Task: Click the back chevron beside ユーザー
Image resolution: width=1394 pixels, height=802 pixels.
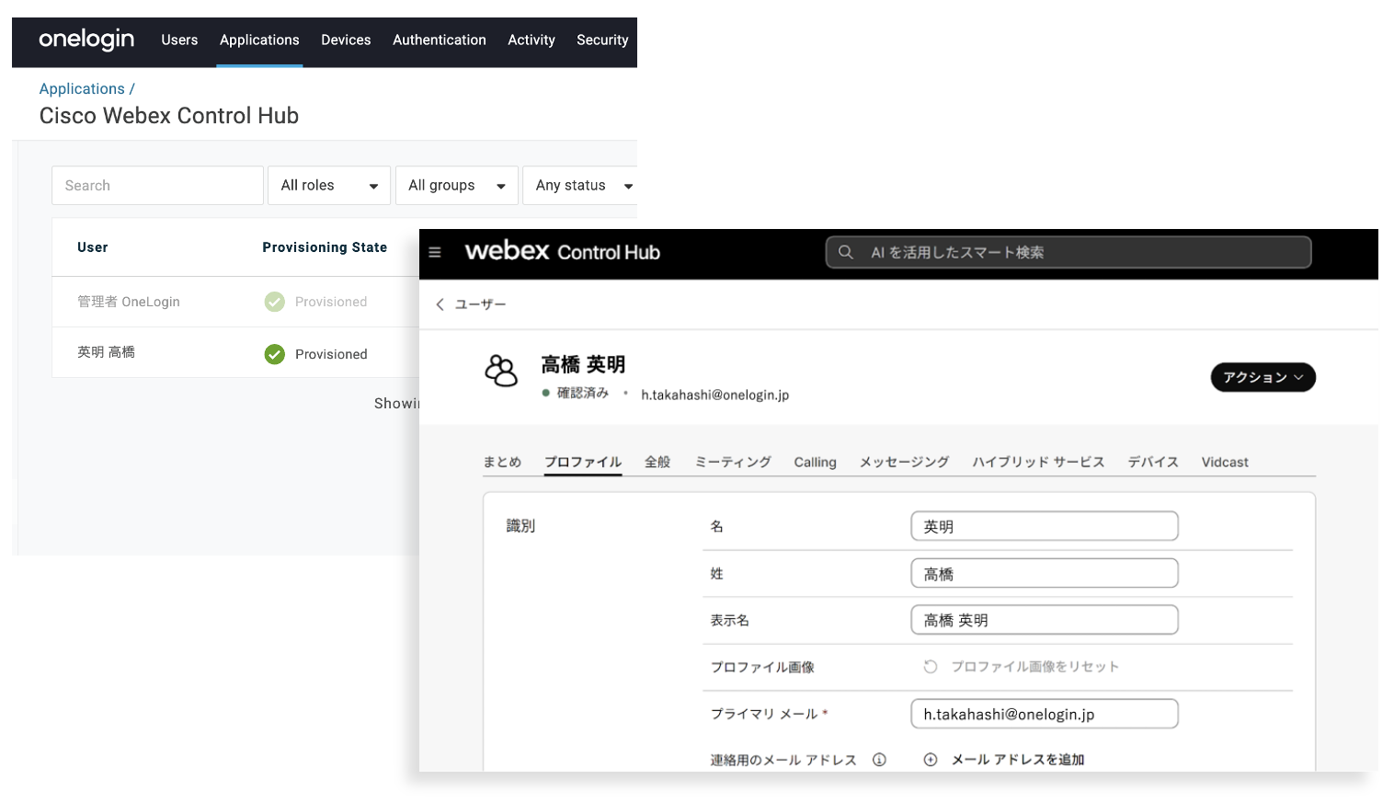Action: click(x=440, y=304)
